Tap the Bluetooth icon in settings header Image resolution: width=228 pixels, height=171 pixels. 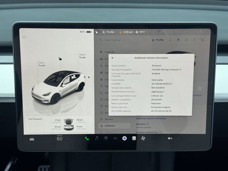194,40
